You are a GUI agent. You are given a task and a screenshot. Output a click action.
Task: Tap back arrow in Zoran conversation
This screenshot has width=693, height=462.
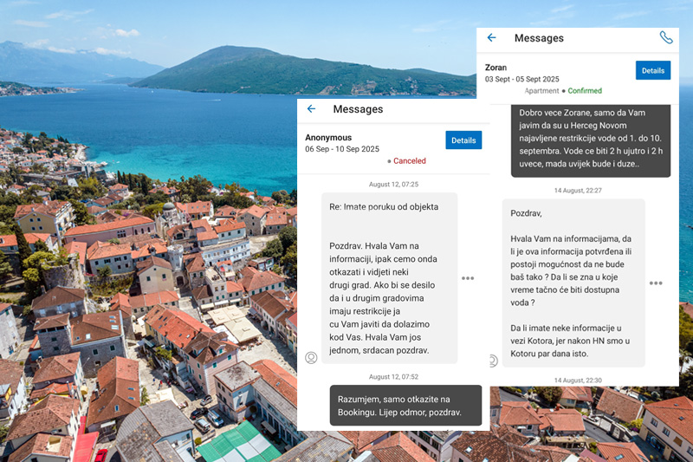(x=491, y=38)
